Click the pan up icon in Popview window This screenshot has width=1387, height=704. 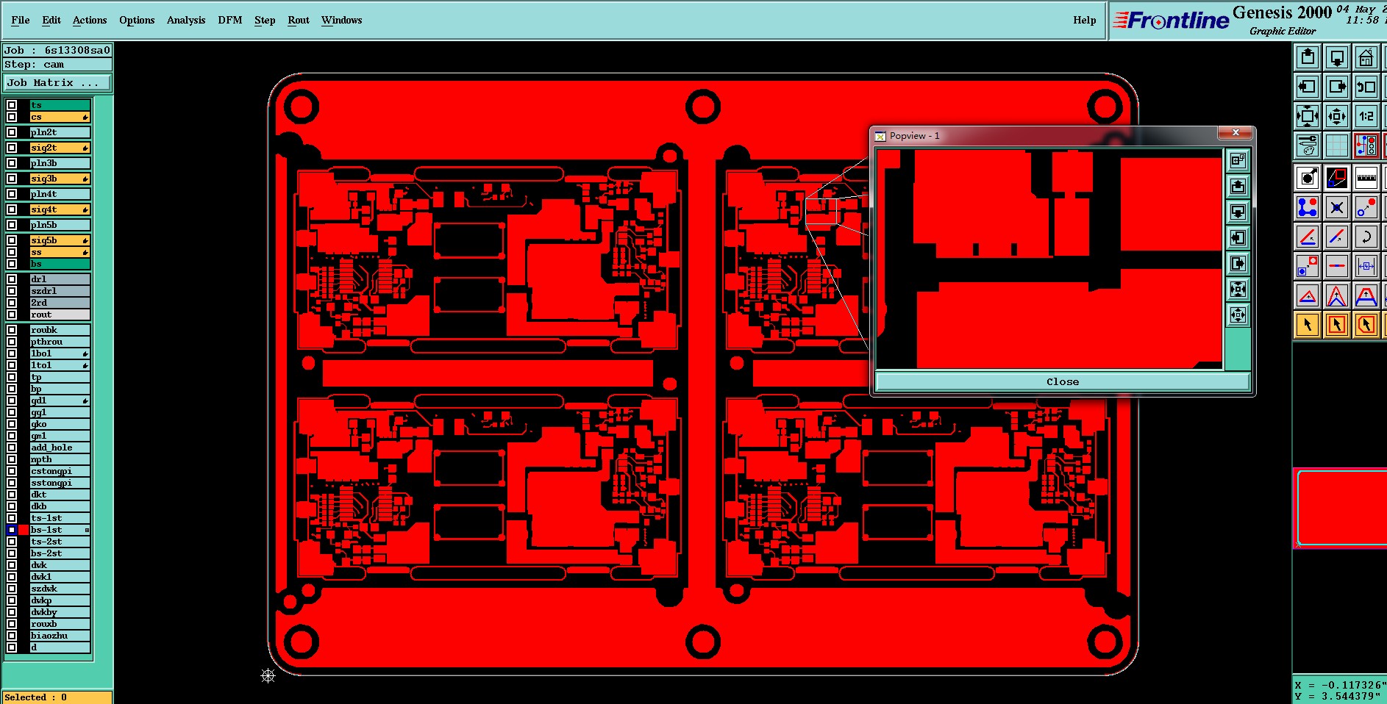1238,186
